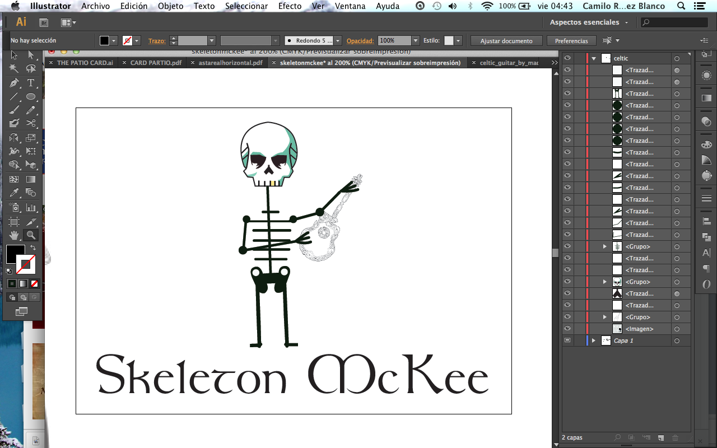Open the Efecto menu
Screen dimensions: 717x448
pos(290,6)
